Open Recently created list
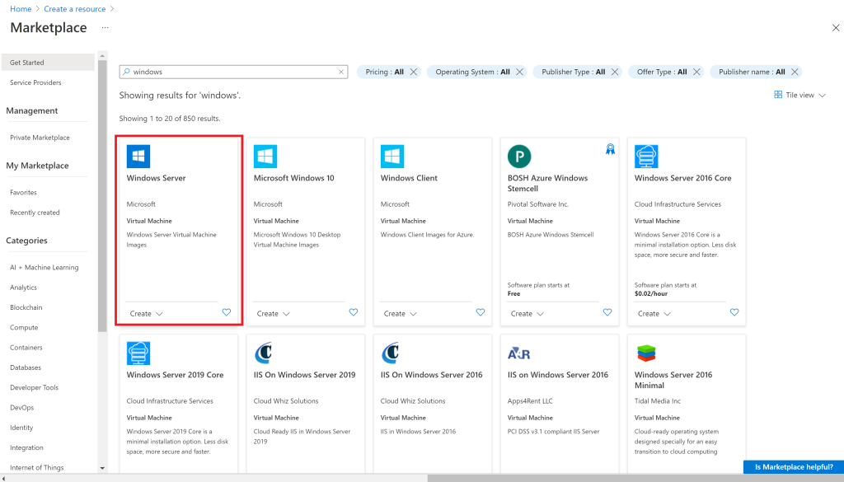This screenshot has width=844, height=482. 35,213
